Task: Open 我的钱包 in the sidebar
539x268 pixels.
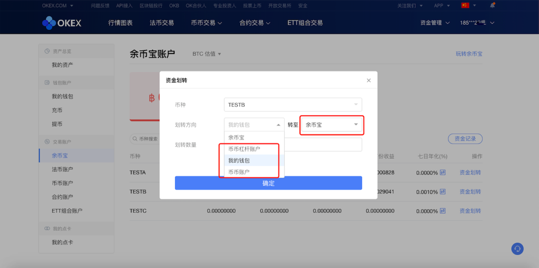Action: point(62,96)
